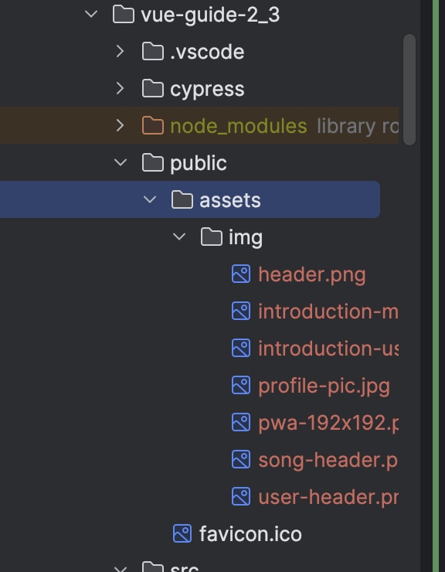This screenshot has width=445, height=572.
Task: Click the cypress folder icon
Action: pos(152,88)
